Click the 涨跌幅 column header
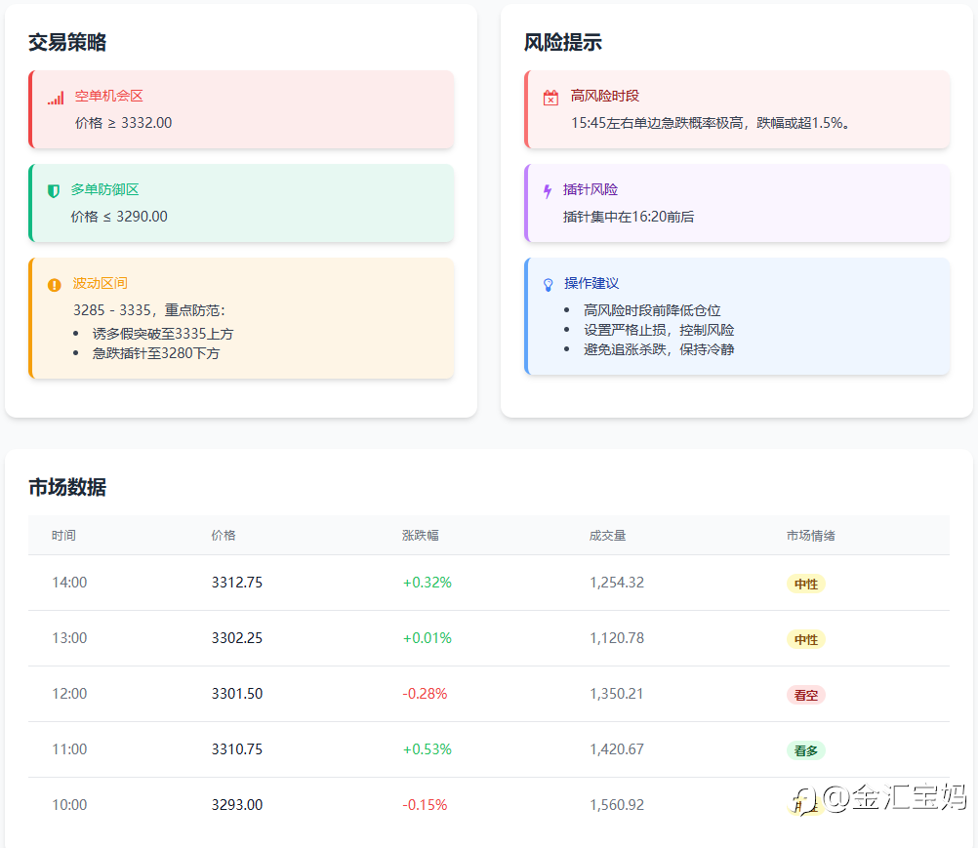This screenshot has height=848, width=978. pos(421,536)
